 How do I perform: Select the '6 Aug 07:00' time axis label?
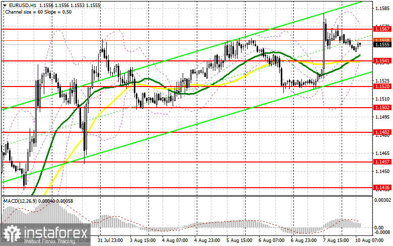[272, 240]
